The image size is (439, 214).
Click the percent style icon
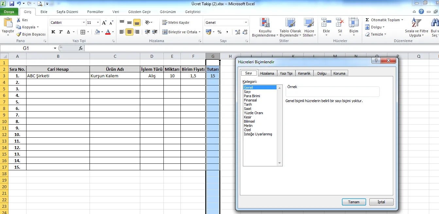coord(219,32)
